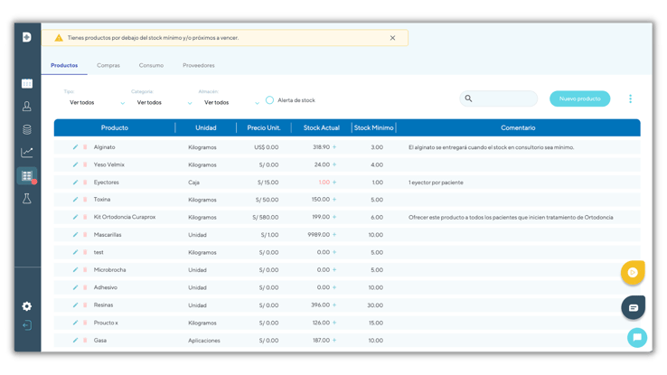
Task: Select the 9989.00 Mascarillas stock value
Action: coord(319,235)
